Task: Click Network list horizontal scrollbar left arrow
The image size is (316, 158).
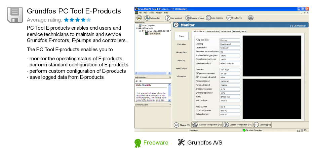Action: [136, 73]
